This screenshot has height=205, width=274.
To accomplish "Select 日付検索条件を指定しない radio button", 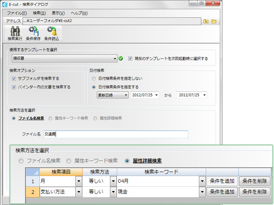I will pos(94,79).
